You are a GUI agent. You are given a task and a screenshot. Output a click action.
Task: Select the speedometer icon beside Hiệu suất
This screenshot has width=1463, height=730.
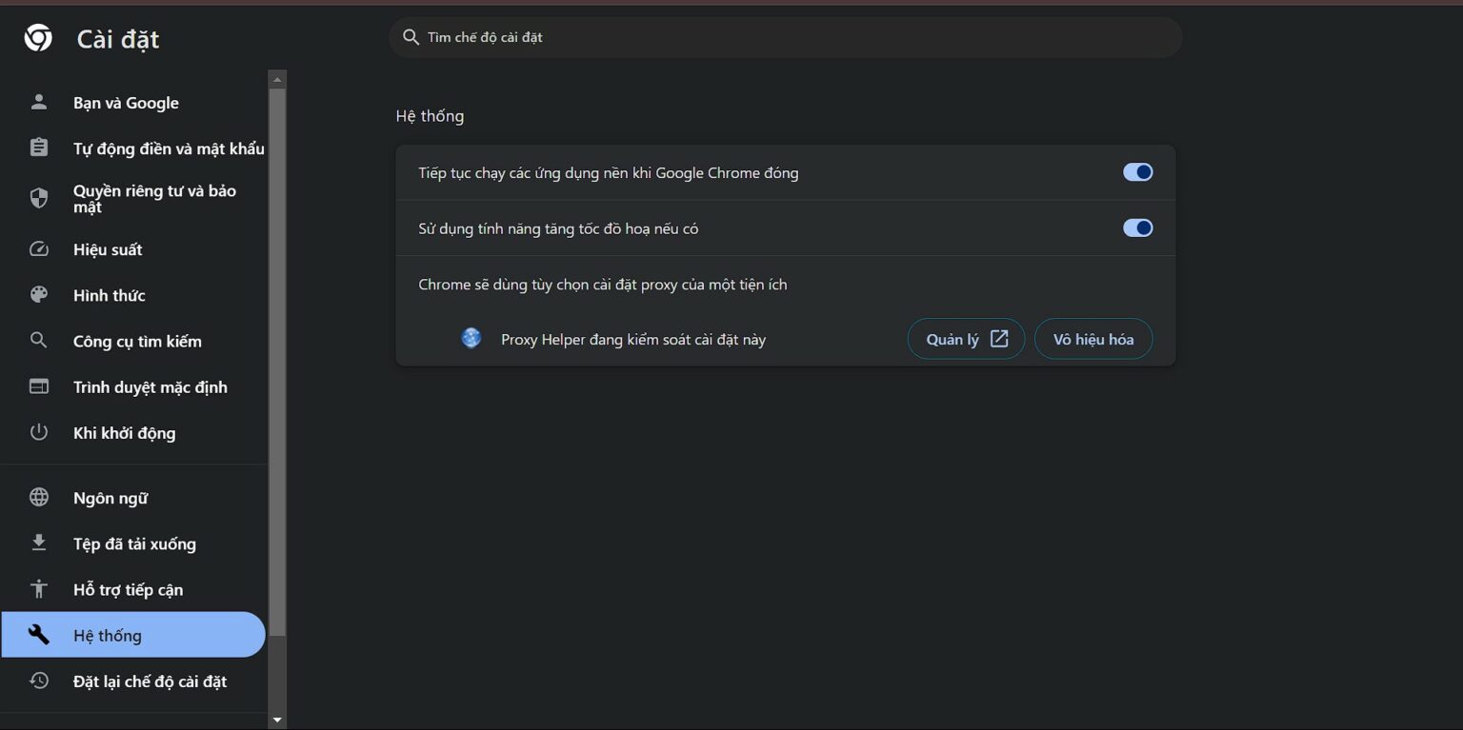tap(38, 249)
